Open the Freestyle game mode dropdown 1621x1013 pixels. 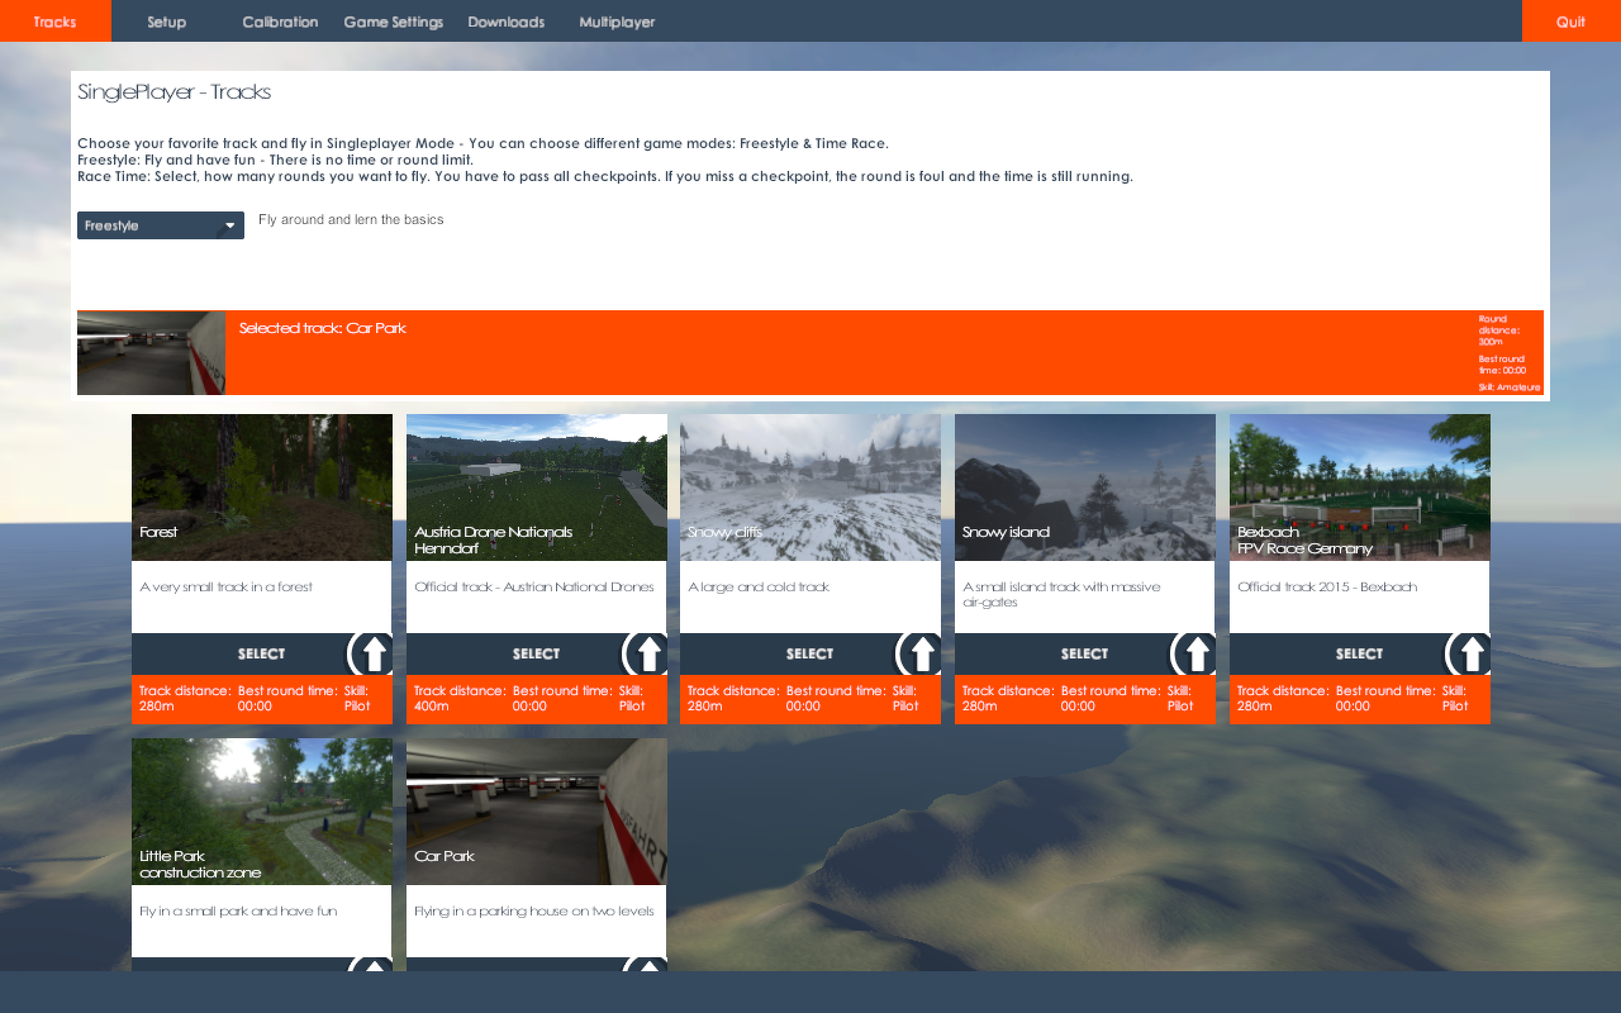(161, 225)
